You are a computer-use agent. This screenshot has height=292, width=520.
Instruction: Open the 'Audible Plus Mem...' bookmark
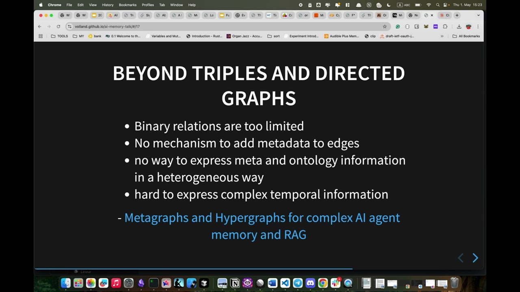point(341,36)
